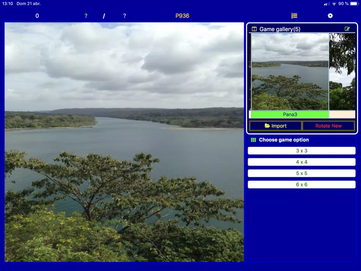Check the battery status icon

pos(354,4)
